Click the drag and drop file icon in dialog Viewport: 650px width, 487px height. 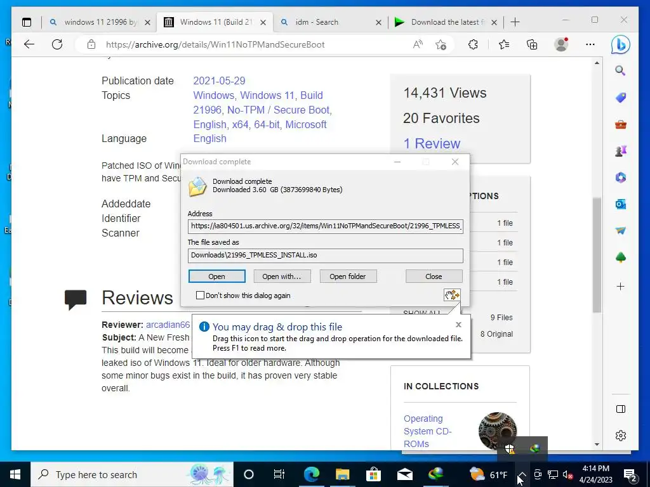[x=452, y=295]
